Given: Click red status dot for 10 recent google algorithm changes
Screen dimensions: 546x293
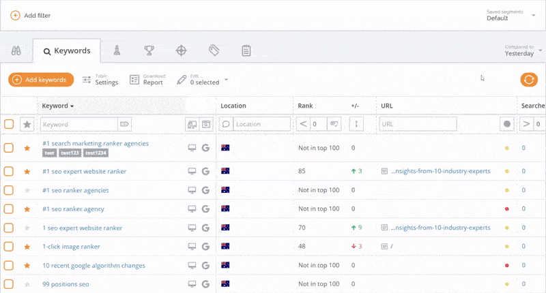Looking at the screenshot, I should pos(507,265).
